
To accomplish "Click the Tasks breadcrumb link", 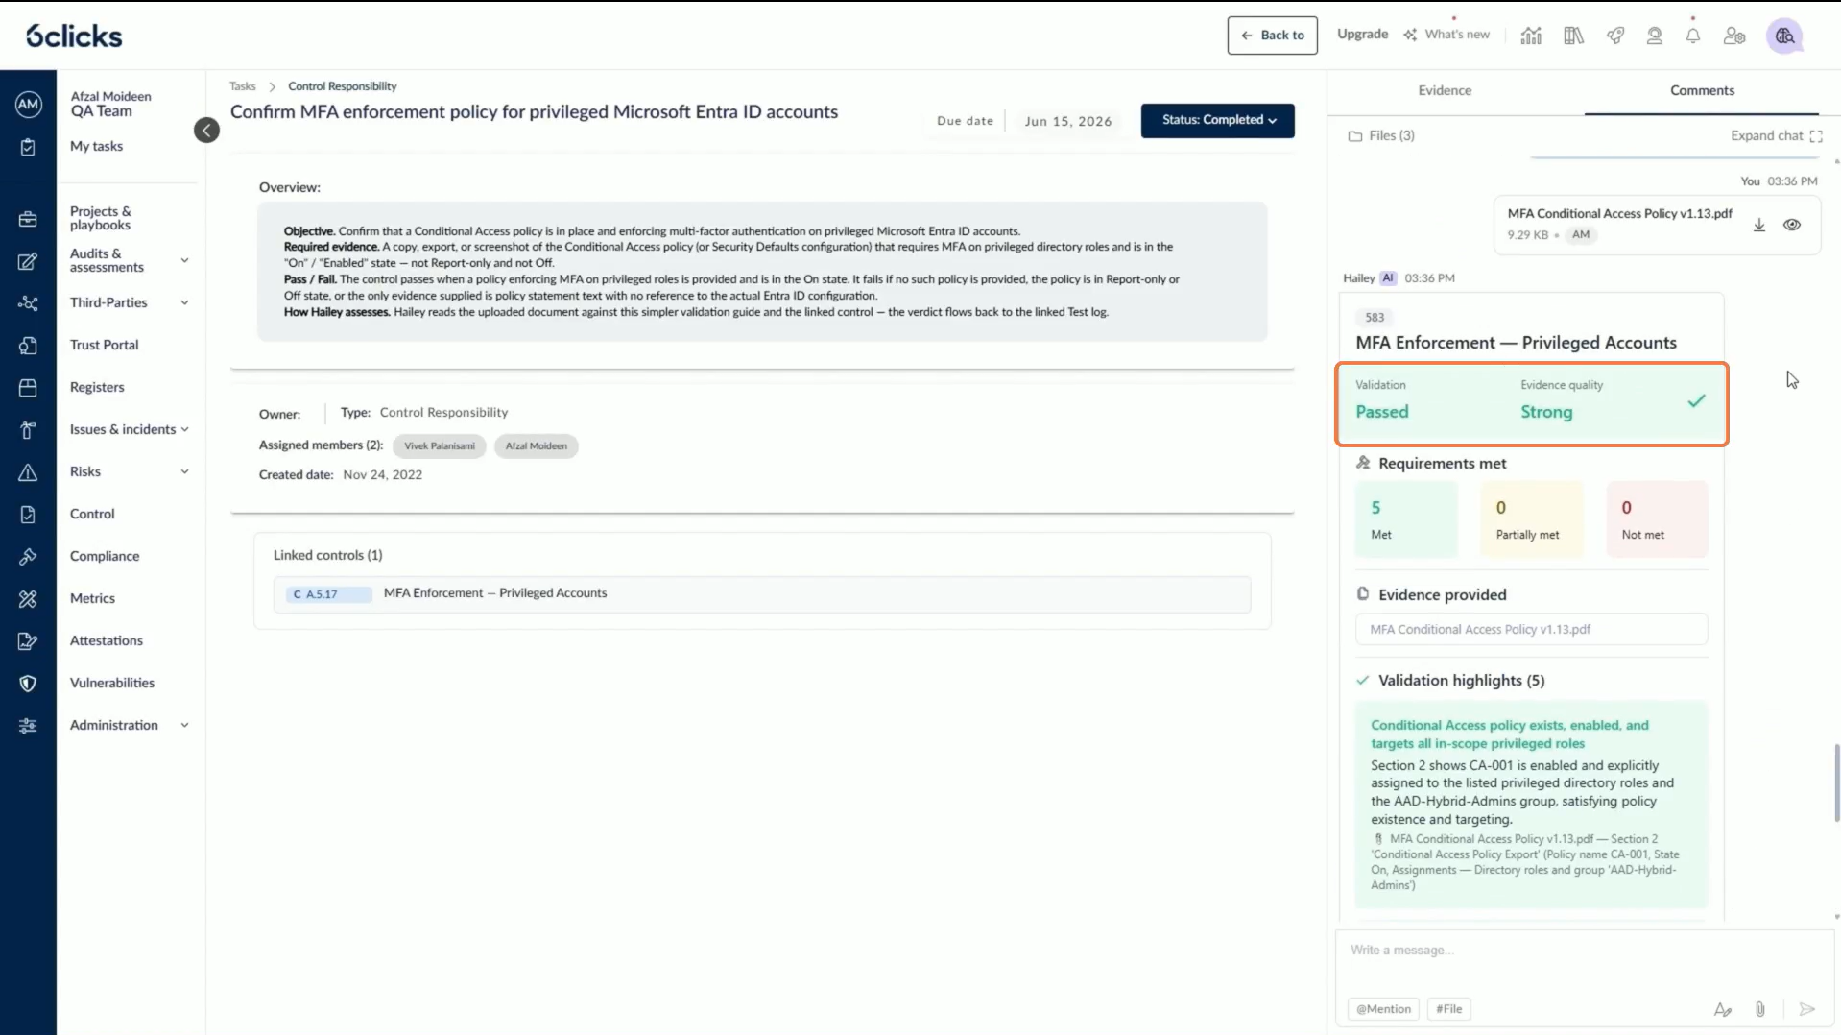I will coord(243,86).
